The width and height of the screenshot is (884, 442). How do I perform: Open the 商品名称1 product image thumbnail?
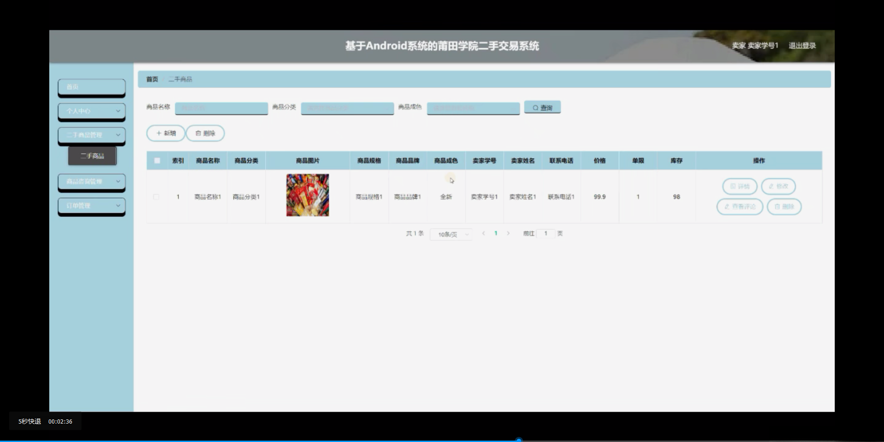coord(307,195)
